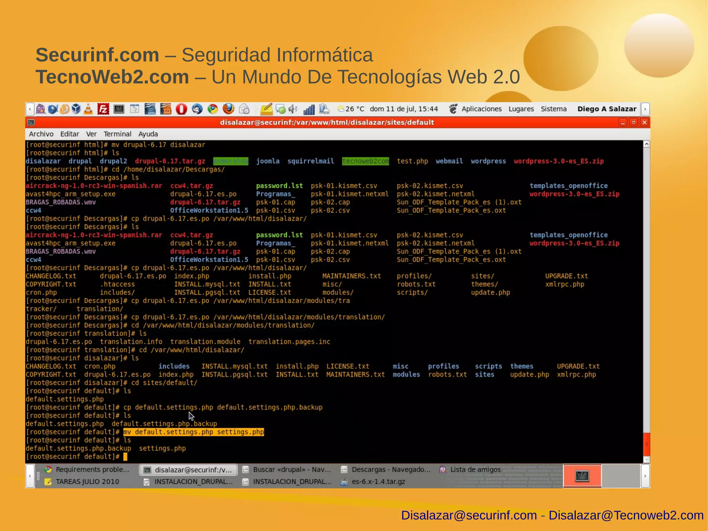The image size is (708, 531).
Task: Click bottom panel right scroll arrow
Action: tap(645, 476)
